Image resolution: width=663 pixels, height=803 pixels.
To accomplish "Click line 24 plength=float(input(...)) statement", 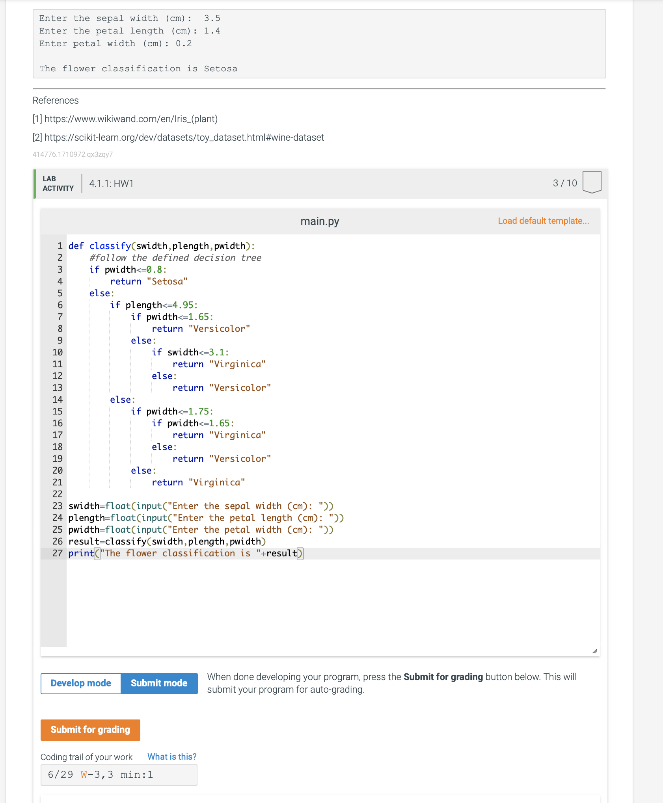I will [206, 518].
